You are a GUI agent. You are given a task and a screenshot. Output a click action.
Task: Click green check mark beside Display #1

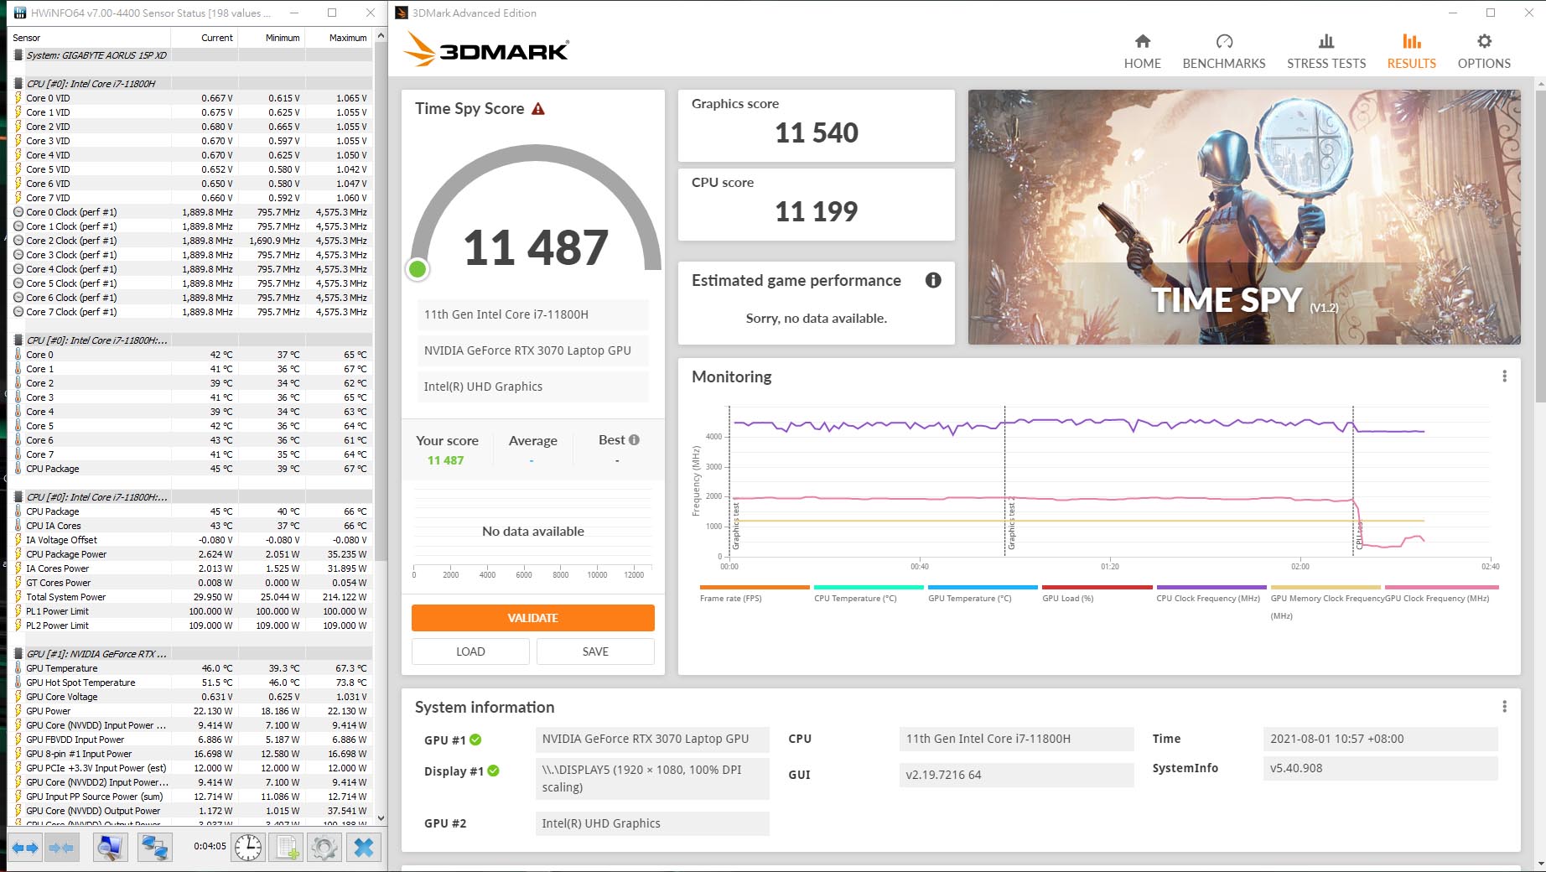[x=494, y=771]
